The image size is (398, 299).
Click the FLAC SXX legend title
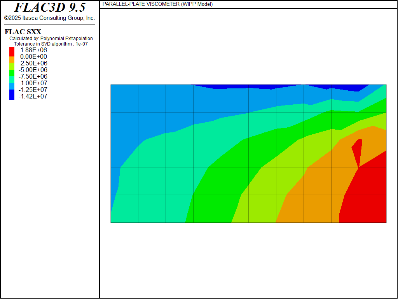tap(23, 32)
